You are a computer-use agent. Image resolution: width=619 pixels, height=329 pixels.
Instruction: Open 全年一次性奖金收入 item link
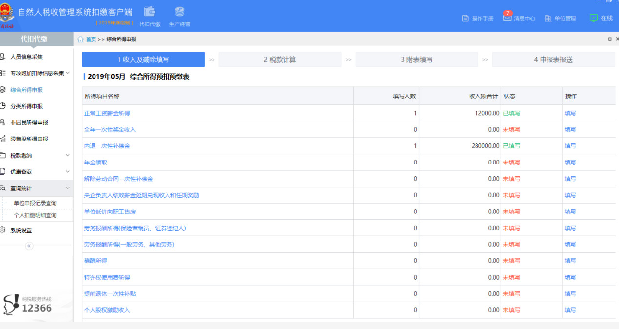coord(110,130)
